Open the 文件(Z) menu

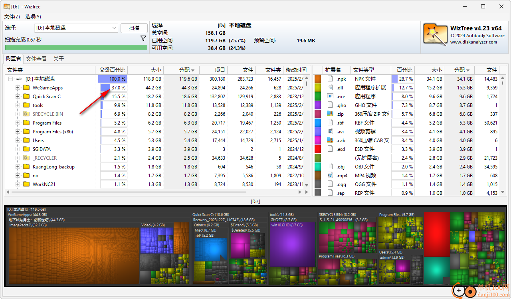(12, 17)
